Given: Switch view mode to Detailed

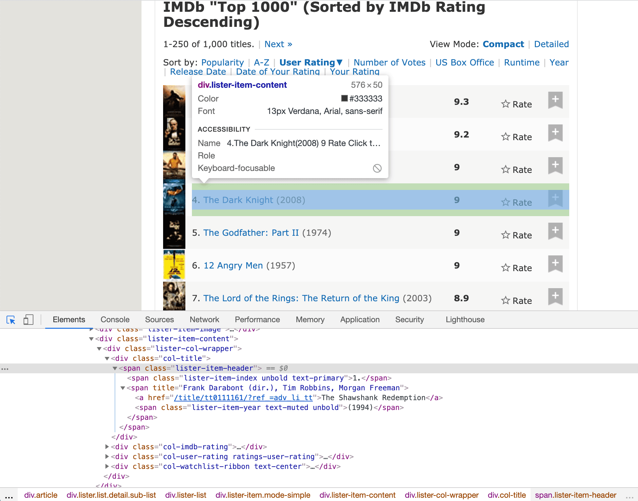Looking at the screenshot, I should point(552,44).
